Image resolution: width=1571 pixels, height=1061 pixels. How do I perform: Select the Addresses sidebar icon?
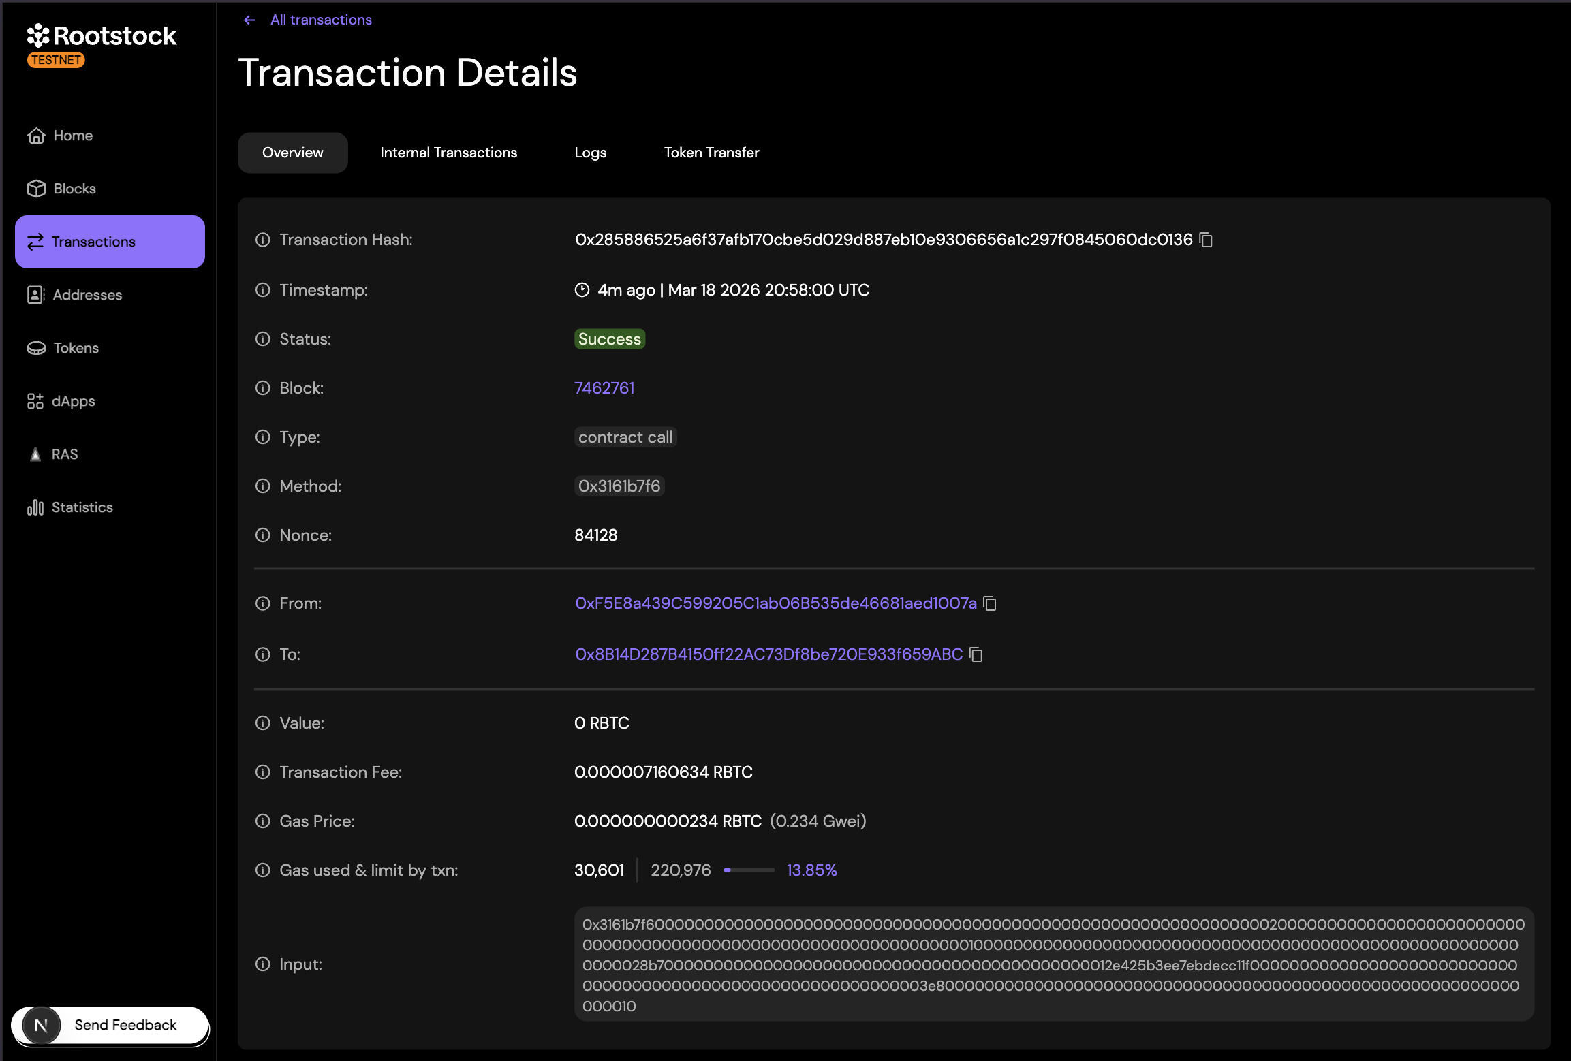35,295
